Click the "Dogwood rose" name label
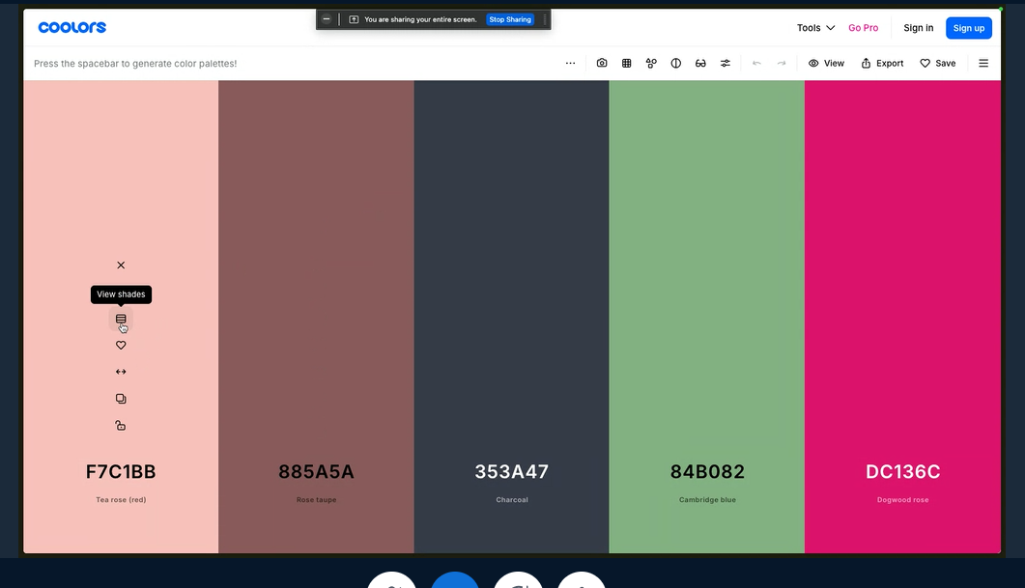 click(x=902, y=500)
